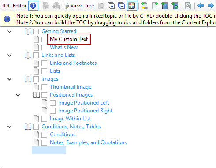Check the What's New checkbox

tap(44, 47)
